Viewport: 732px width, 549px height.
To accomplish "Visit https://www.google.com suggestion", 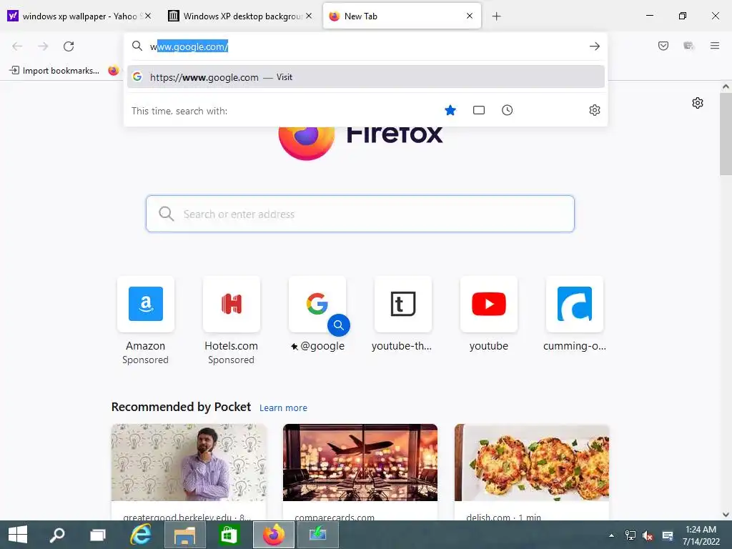I will (x=365, y=77).
